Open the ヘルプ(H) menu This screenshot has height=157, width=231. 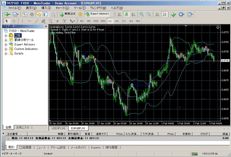coord(117,8)
